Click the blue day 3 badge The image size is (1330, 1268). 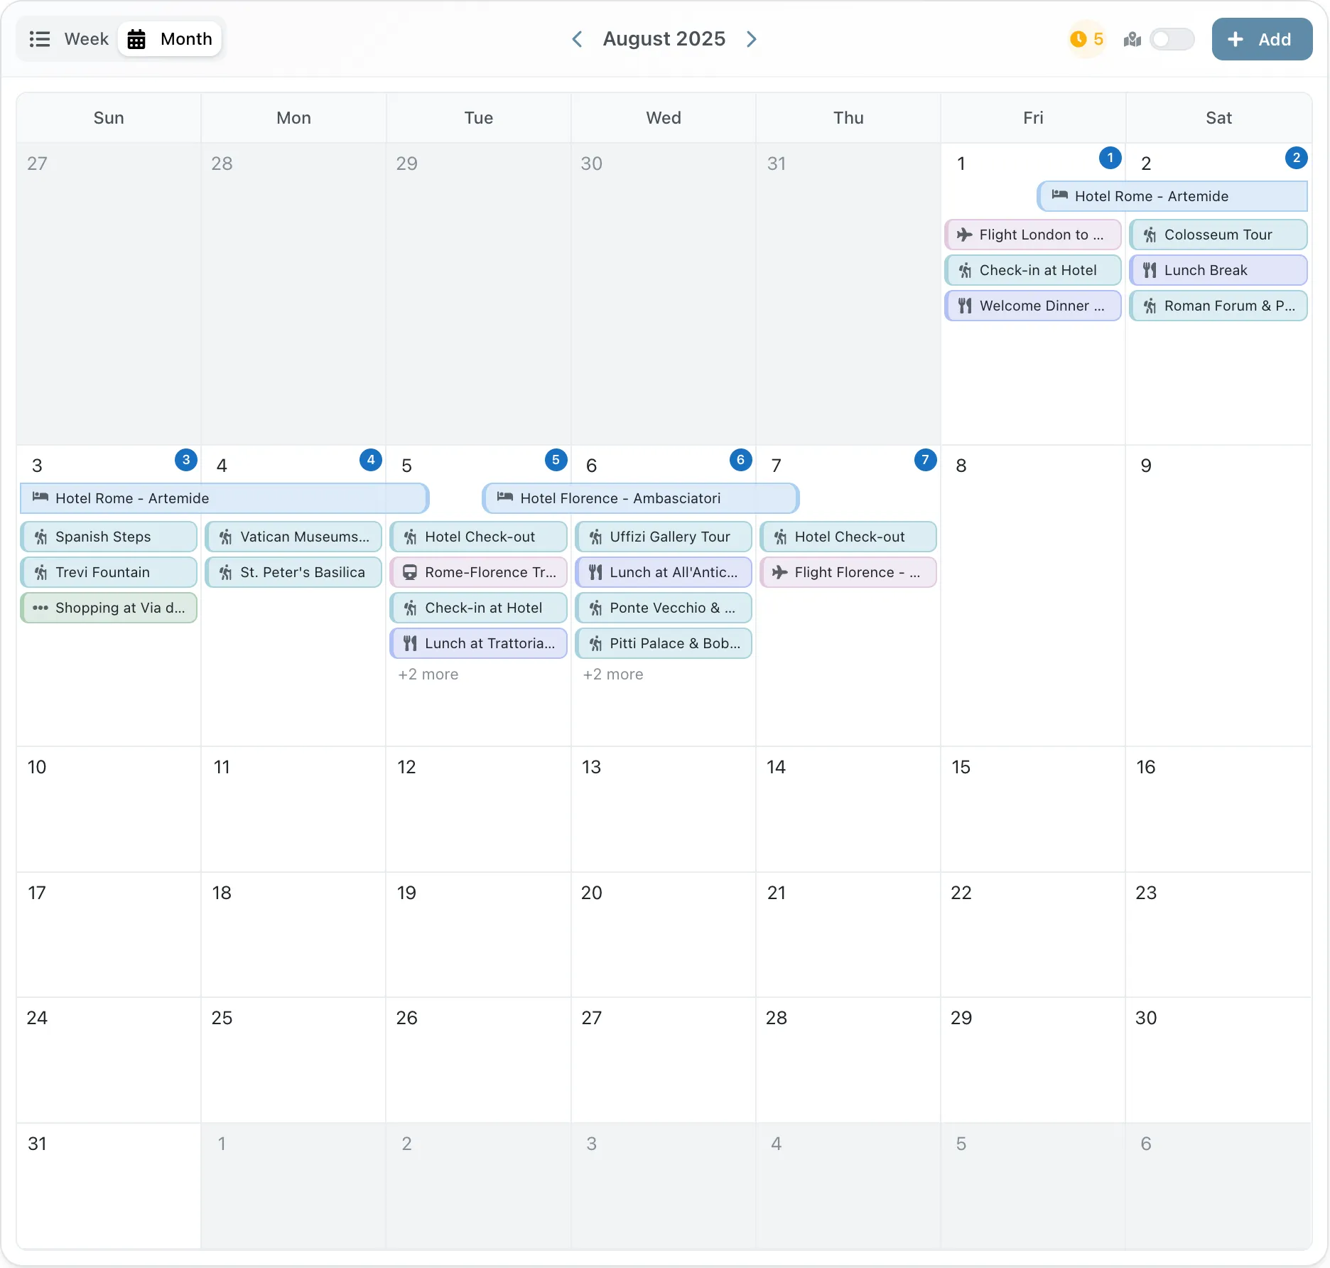(x=186, y=460)
